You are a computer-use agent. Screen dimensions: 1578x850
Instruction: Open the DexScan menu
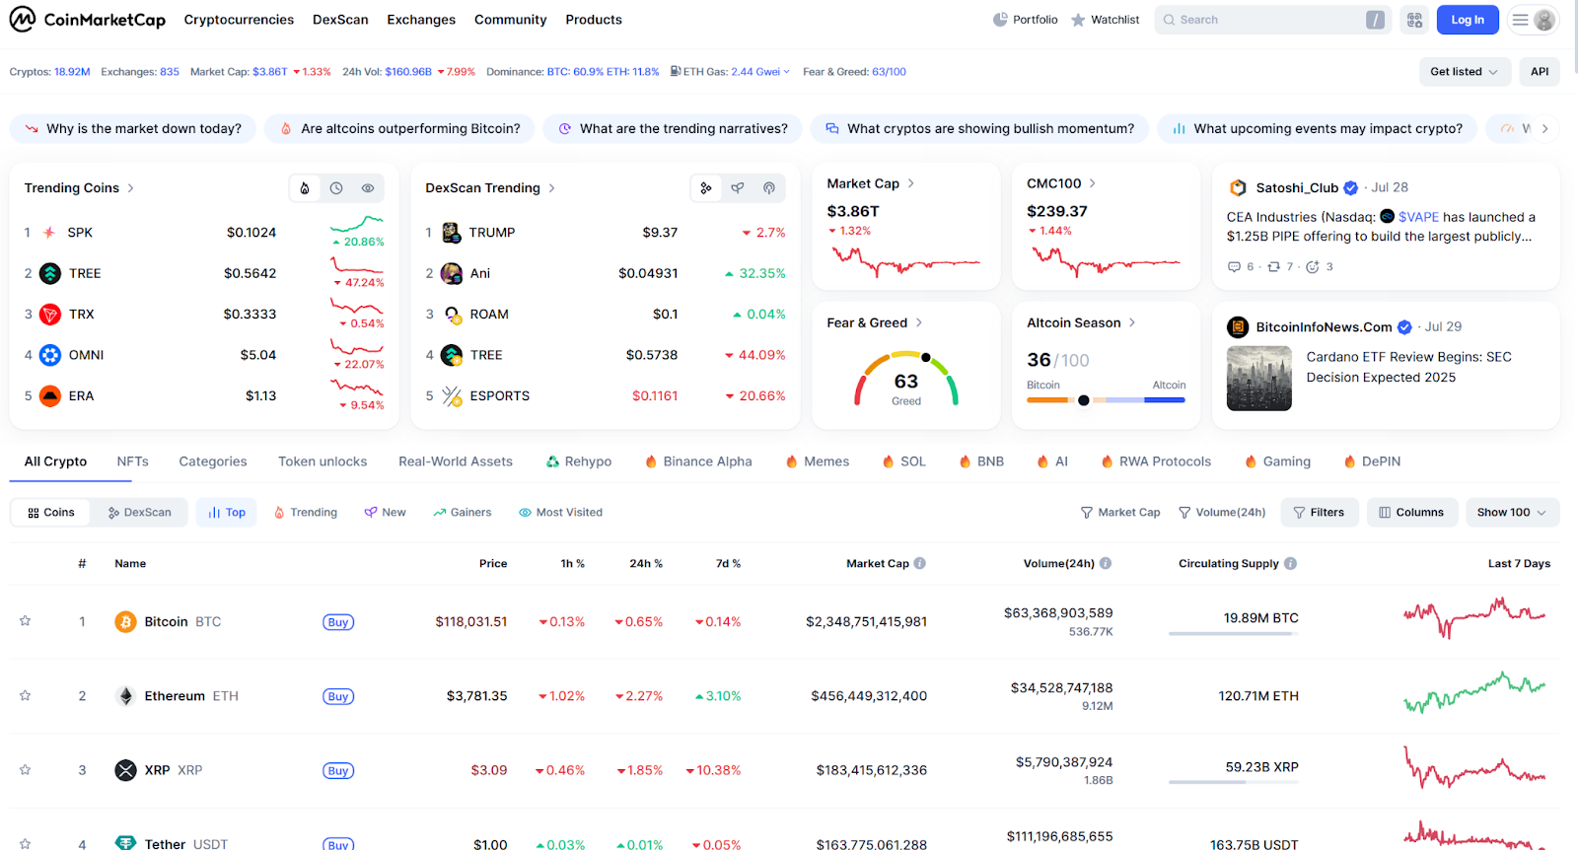tap(340, 20)
